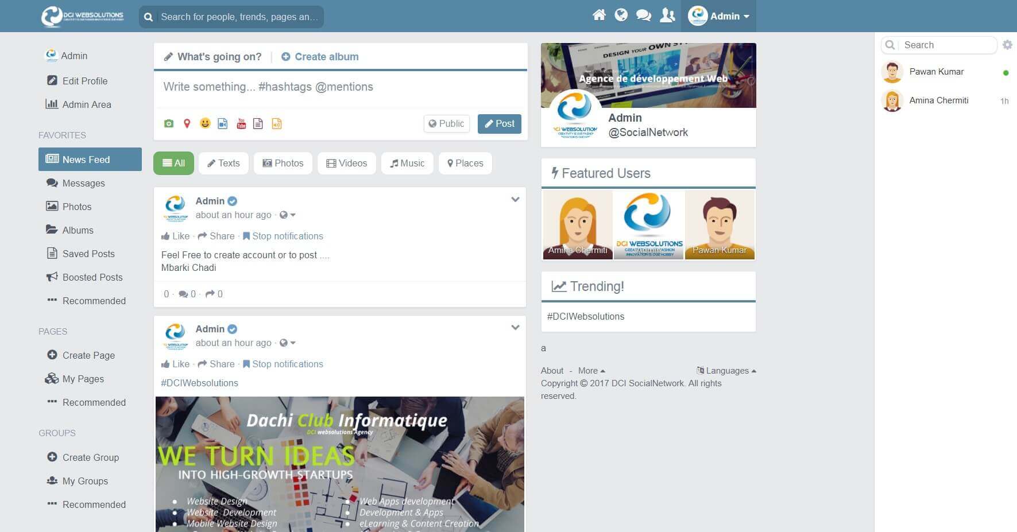
Task: Open chat with Pawan Kumar
Action: pos(945,72)
